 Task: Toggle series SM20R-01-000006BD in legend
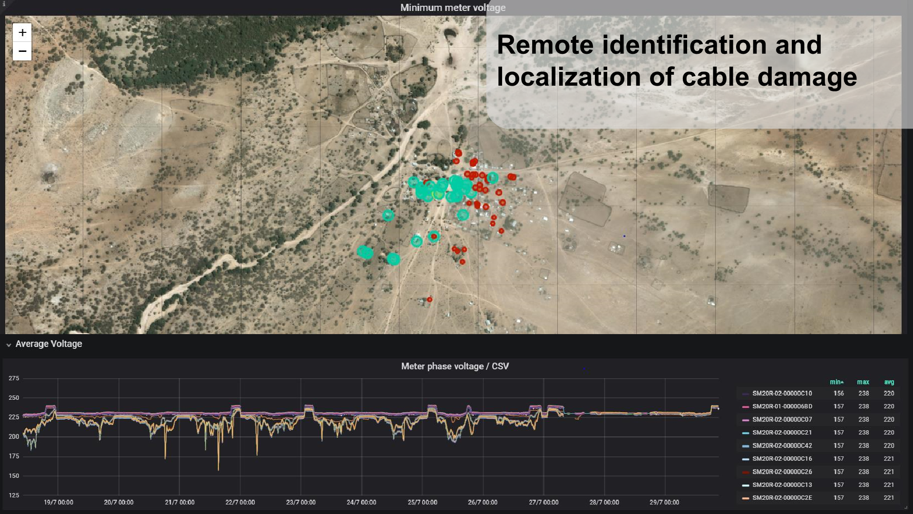pyautogui.click(x=782, y=406)
